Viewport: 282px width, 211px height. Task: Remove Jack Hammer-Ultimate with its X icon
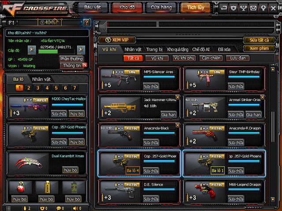click(178, 97)
